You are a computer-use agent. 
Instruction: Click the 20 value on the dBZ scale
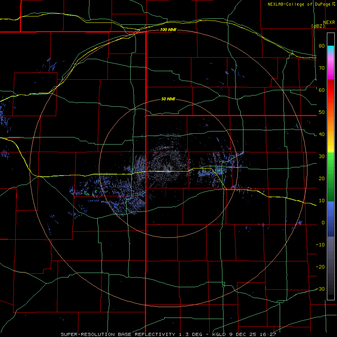(x=322, y=179)
